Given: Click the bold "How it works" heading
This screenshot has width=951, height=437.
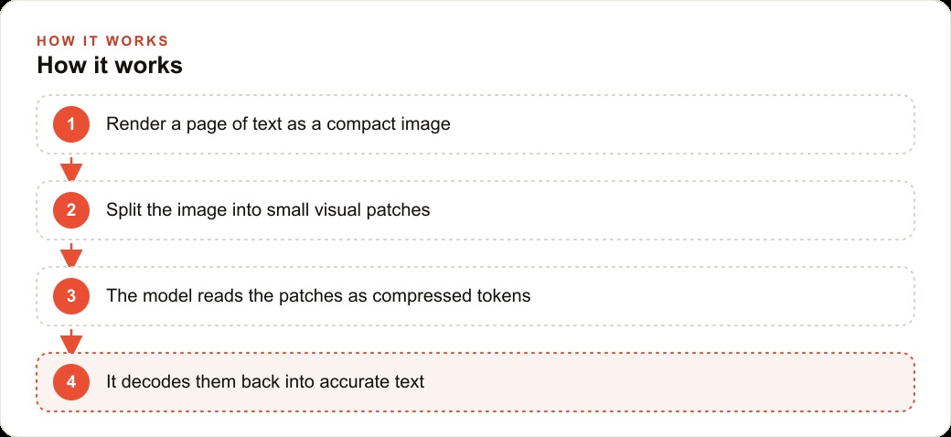Looking at the screenshot, I should point(110,66).
